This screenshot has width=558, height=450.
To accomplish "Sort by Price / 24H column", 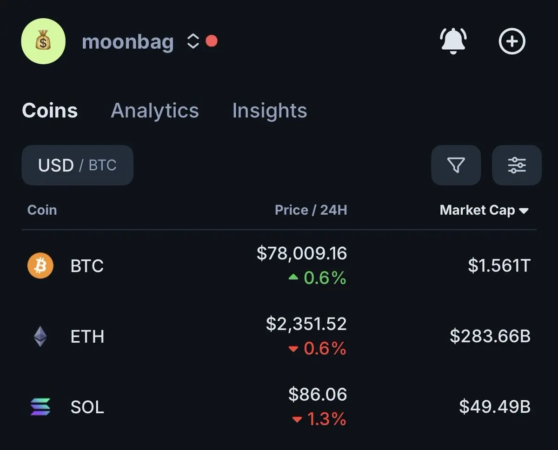I will click(311, 210).
